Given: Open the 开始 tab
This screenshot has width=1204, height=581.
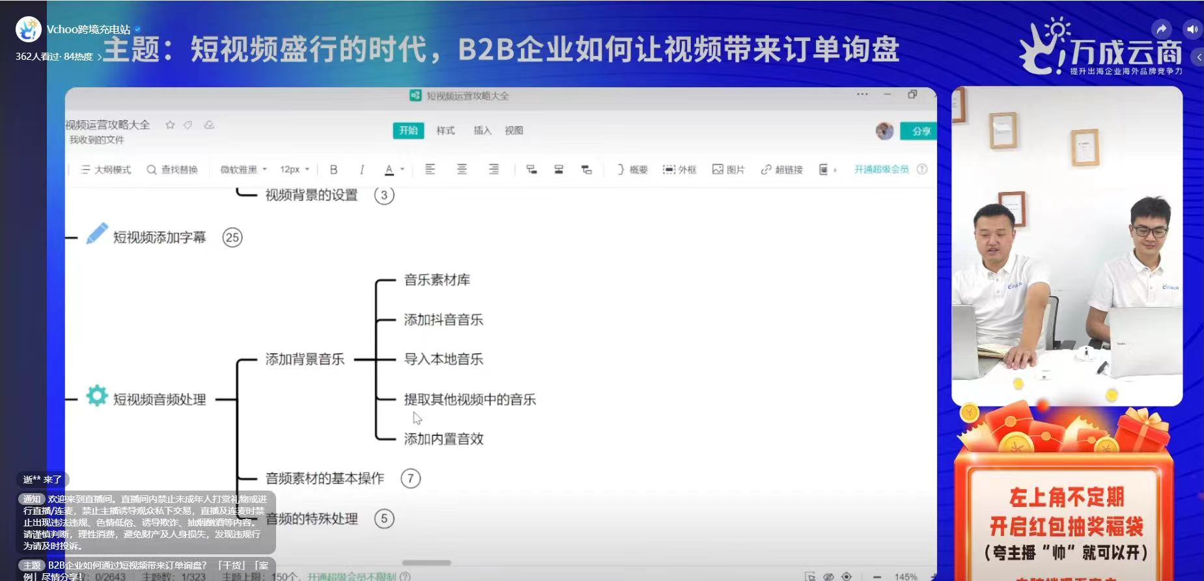Looking at the screenshot, I should 408,130.
